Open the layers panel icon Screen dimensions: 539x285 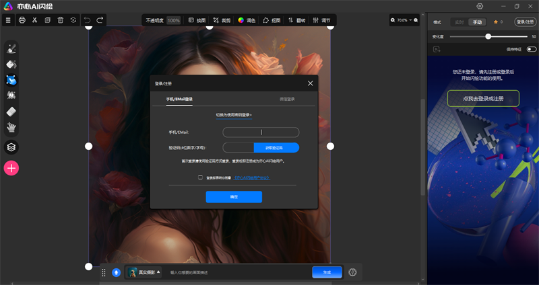(11, 147)
